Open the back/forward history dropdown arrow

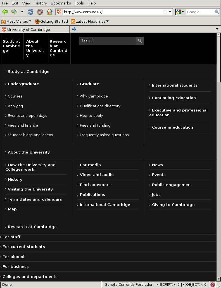click(x=22, y=12)
